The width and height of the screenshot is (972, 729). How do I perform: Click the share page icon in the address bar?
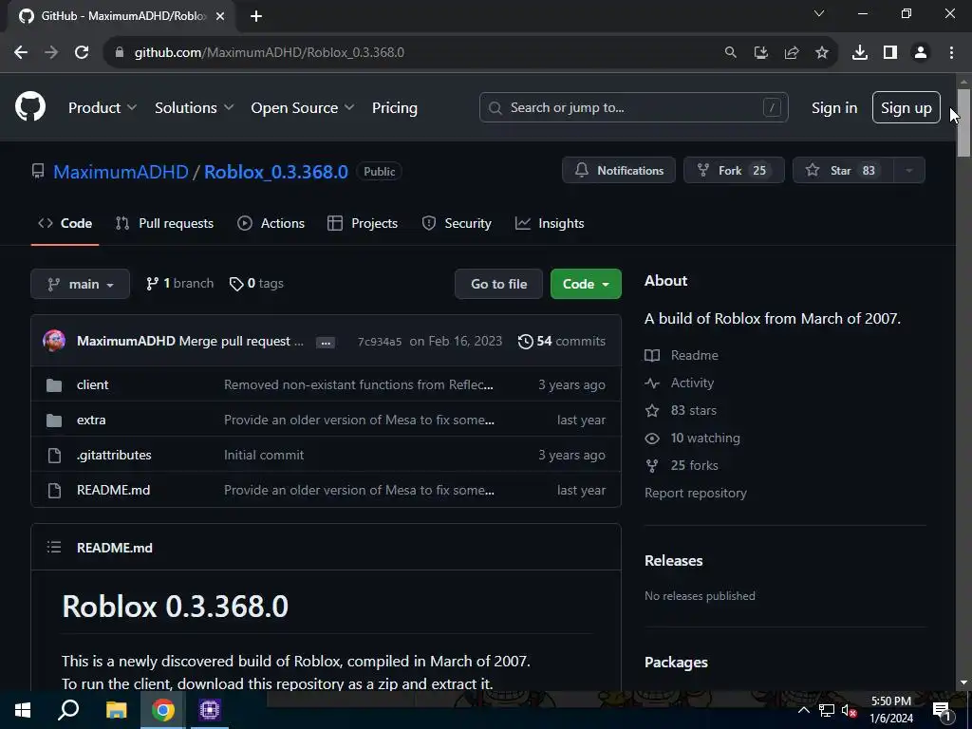tap(792, 53)
